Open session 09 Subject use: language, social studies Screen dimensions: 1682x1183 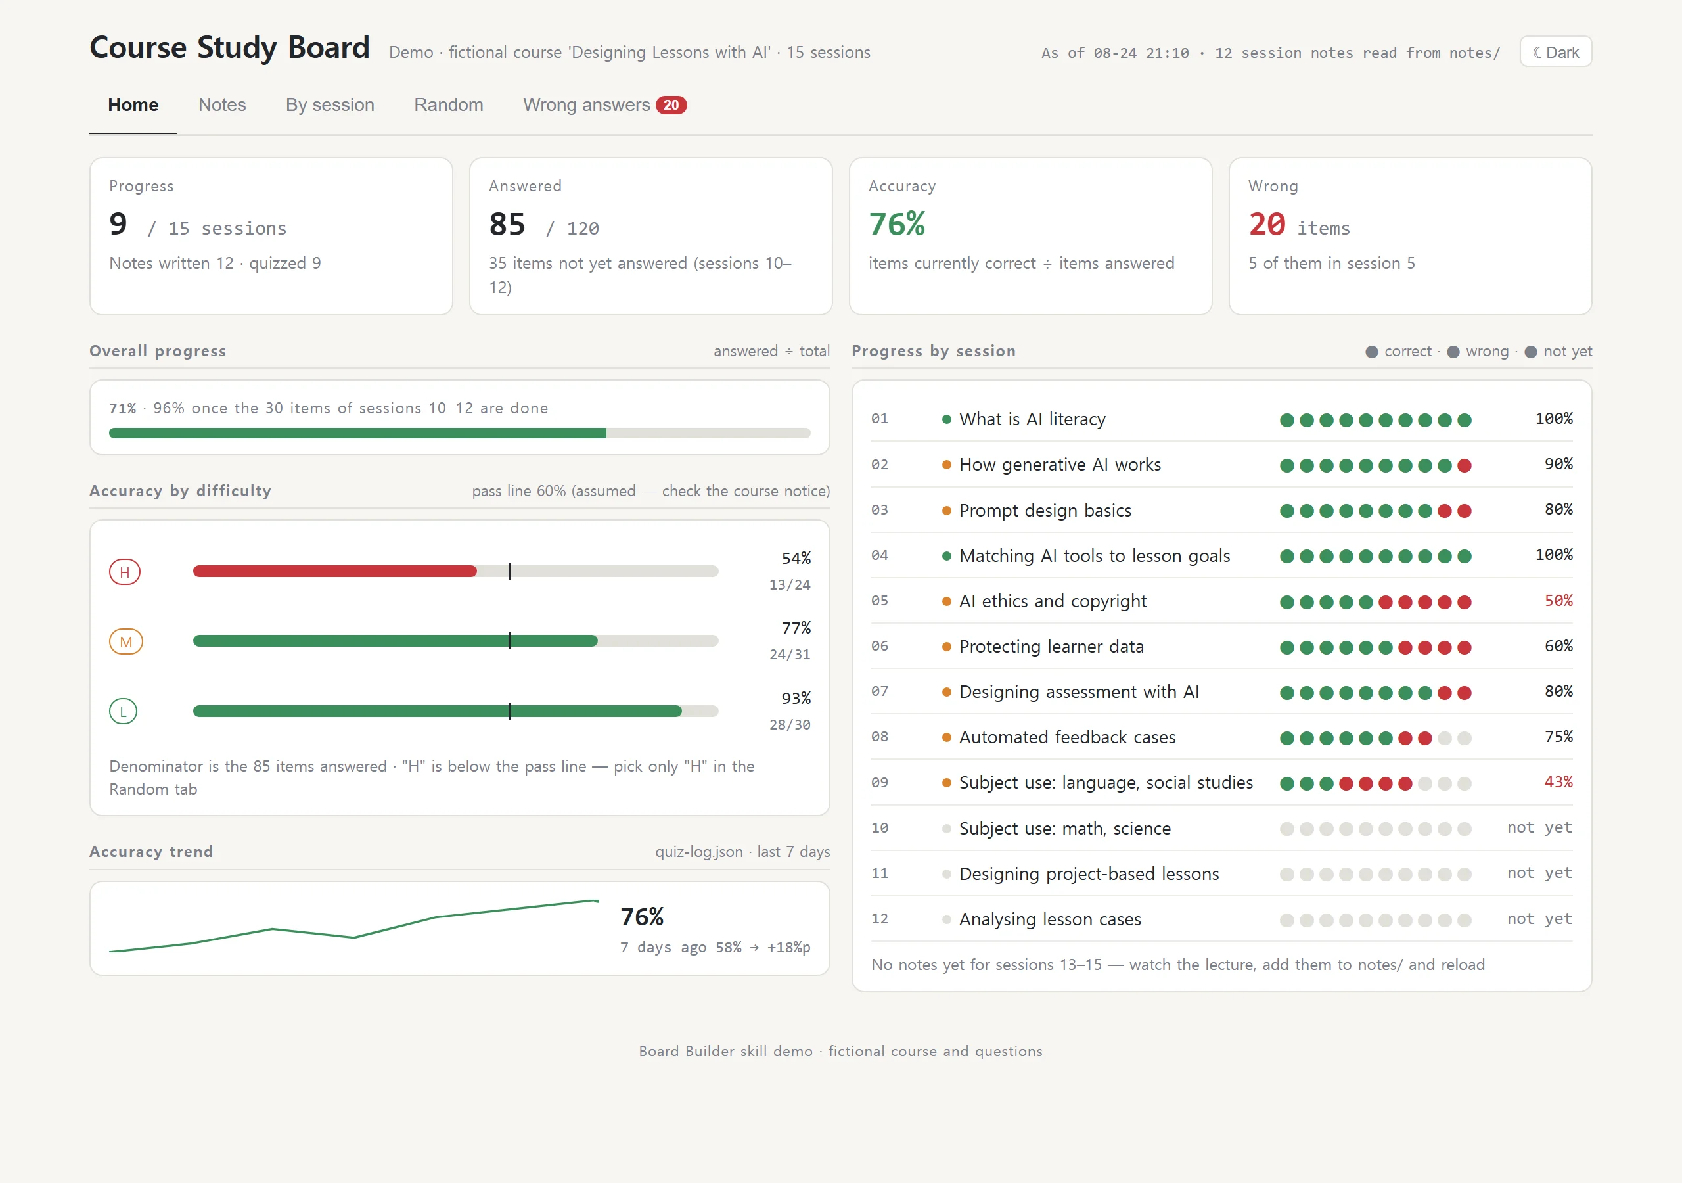1221,782
